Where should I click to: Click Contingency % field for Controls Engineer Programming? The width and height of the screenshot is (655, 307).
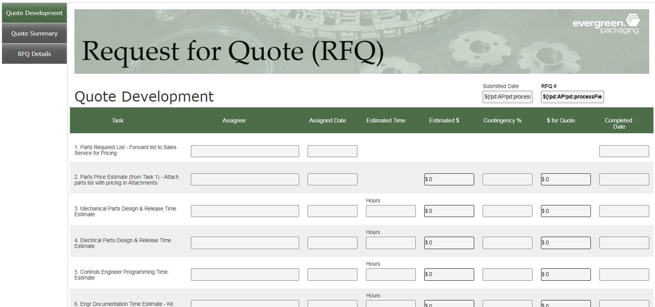[x=507, y=275]
